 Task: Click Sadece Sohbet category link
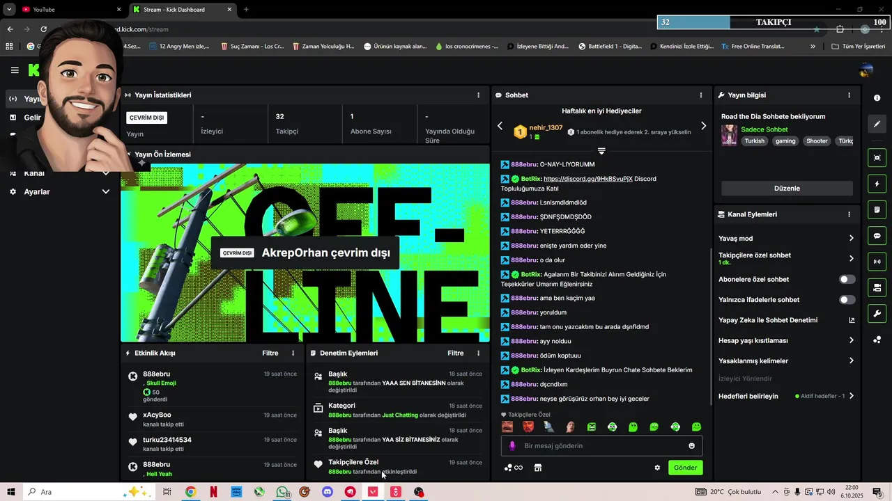point(764,129)
